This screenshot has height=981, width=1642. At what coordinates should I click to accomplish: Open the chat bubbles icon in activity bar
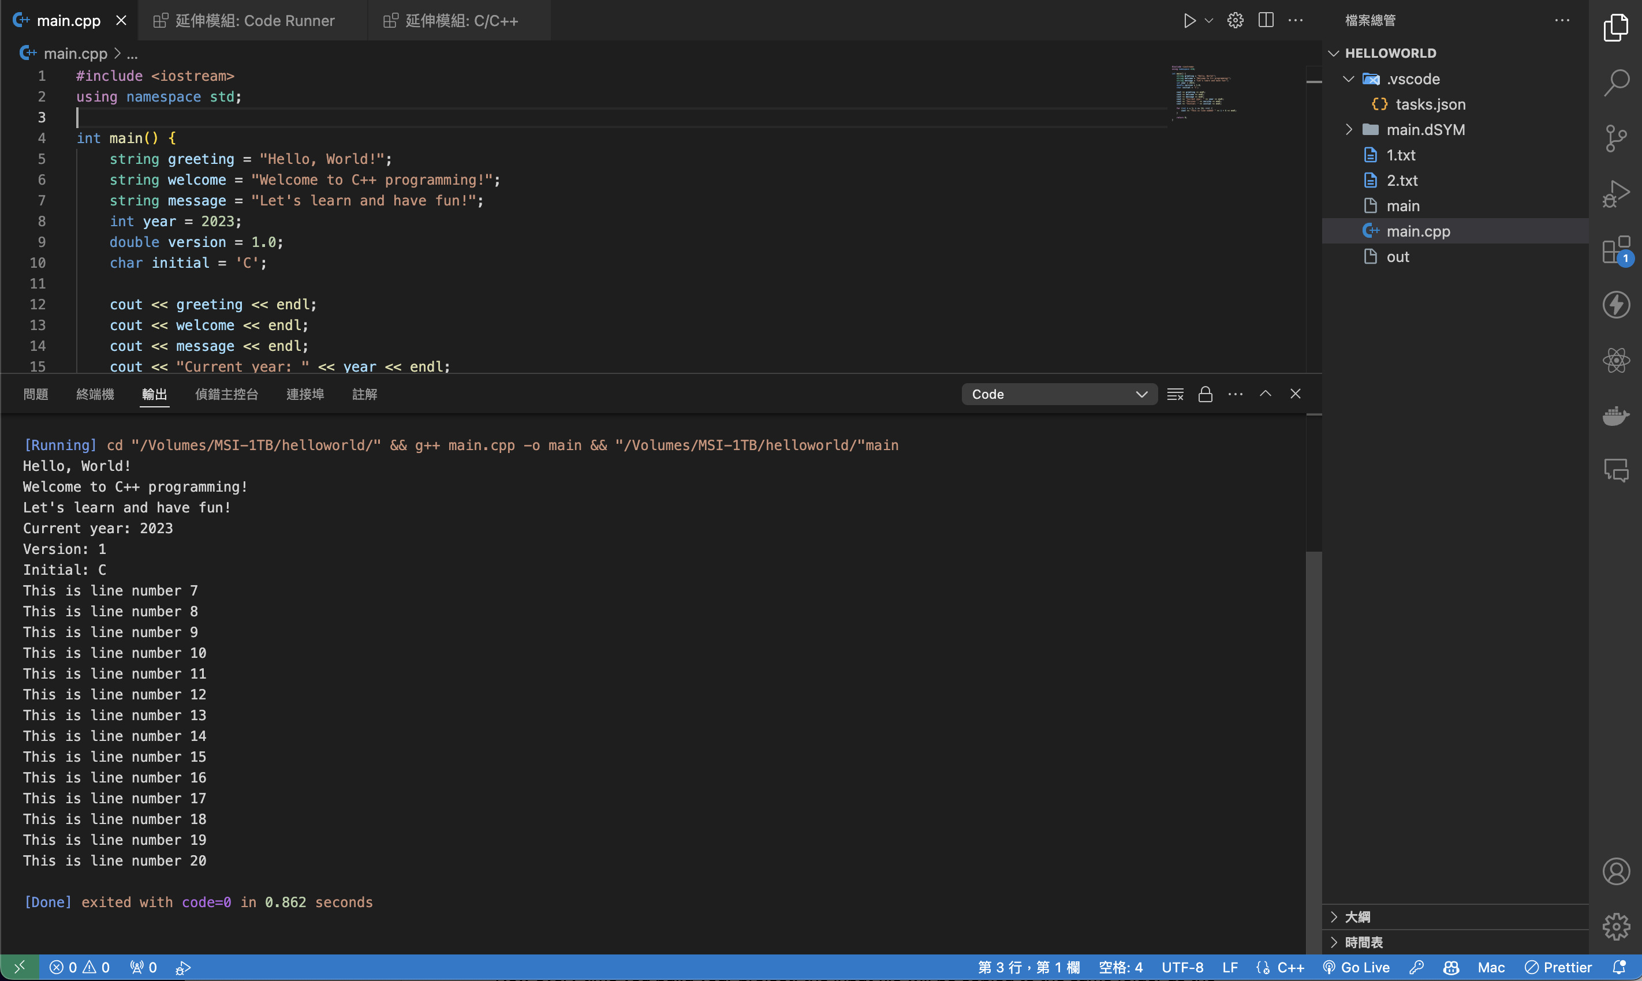(x=1615, y=471)
